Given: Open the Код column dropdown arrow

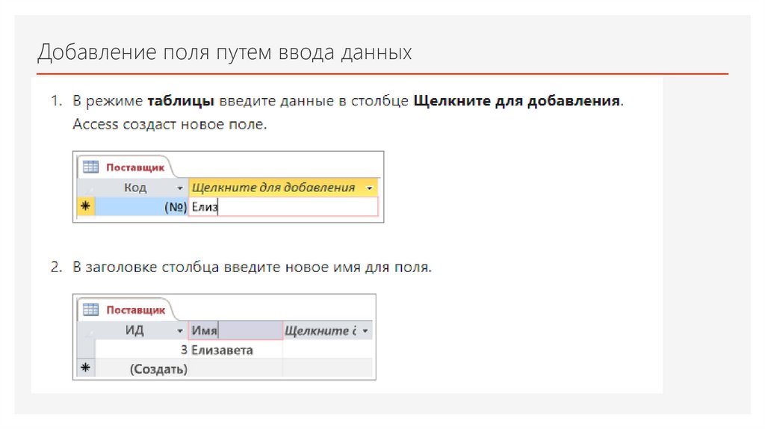Looking at the screenshot, I should click(x=179, y=188).
